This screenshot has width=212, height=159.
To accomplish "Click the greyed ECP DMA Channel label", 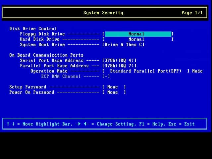I will 61,77.
